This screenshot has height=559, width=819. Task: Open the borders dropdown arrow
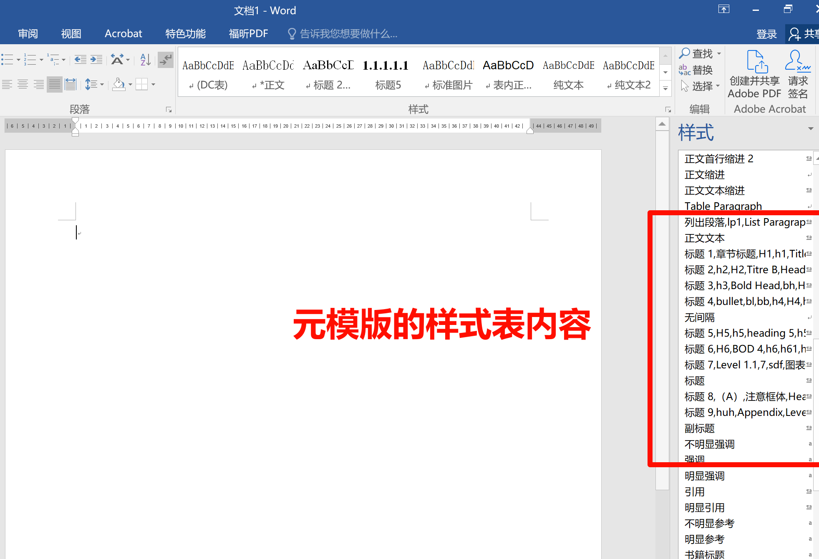pyautogui.click(x=154, y=85)
